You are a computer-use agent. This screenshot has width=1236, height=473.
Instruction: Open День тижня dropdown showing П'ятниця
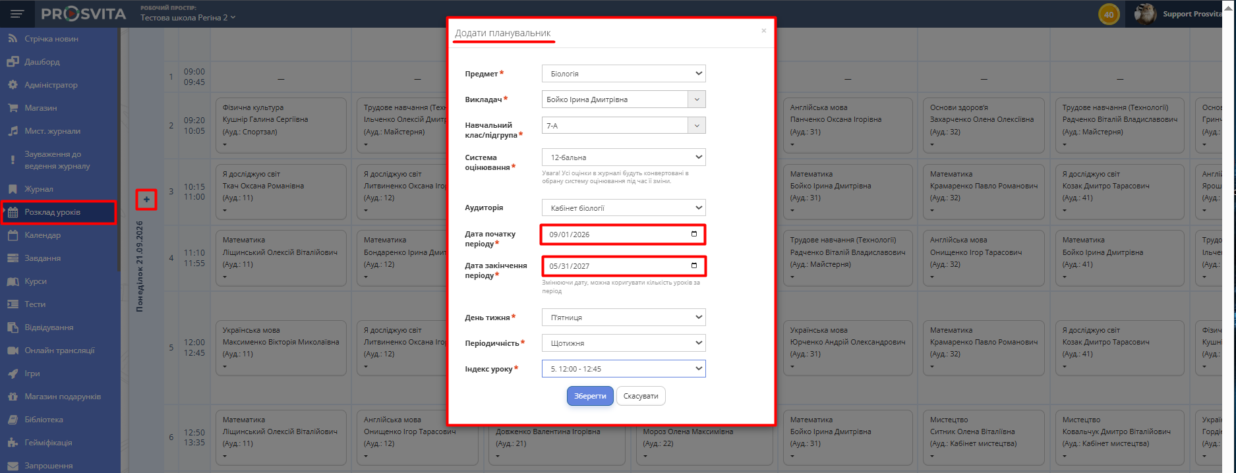point(624,318)
